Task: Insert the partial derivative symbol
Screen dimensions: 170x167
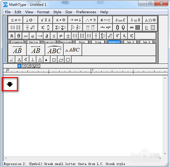Action: click(47, 36)
